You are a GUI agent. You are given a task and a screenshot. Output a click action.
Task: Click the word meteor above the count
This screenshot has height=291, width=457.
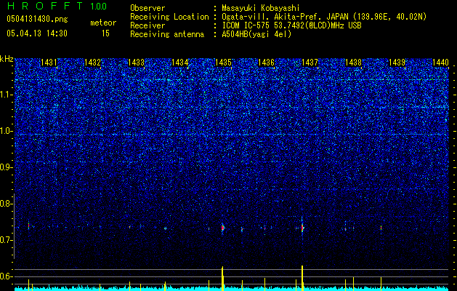[103, 23]
